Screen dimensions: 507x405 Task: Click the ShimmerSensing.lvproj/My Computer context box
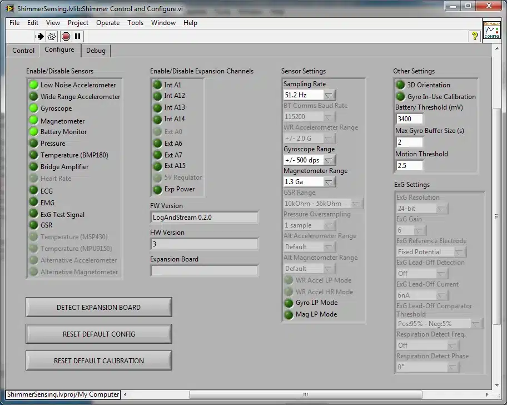pyautogui.click(x=63, y=394)
